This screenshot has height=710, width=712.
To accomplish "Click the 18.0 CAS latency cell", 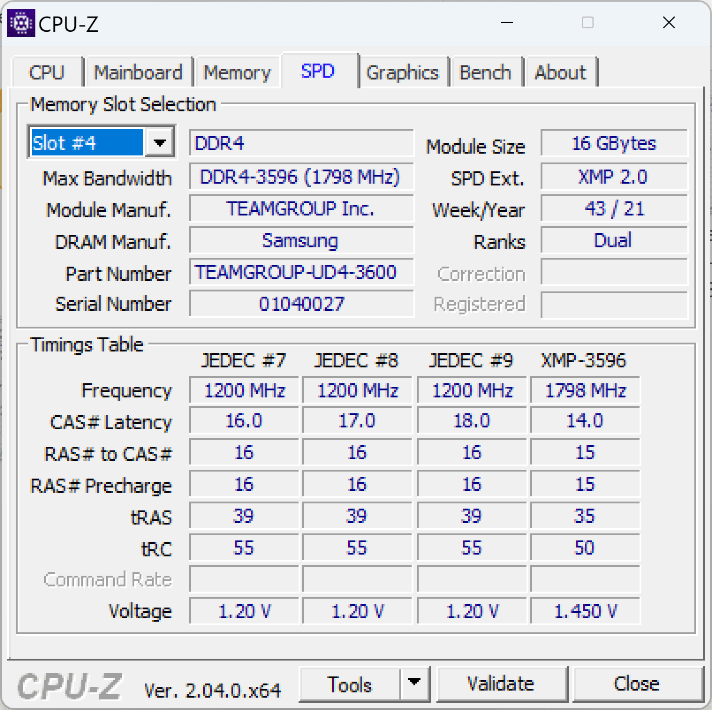I will [472, 421].
